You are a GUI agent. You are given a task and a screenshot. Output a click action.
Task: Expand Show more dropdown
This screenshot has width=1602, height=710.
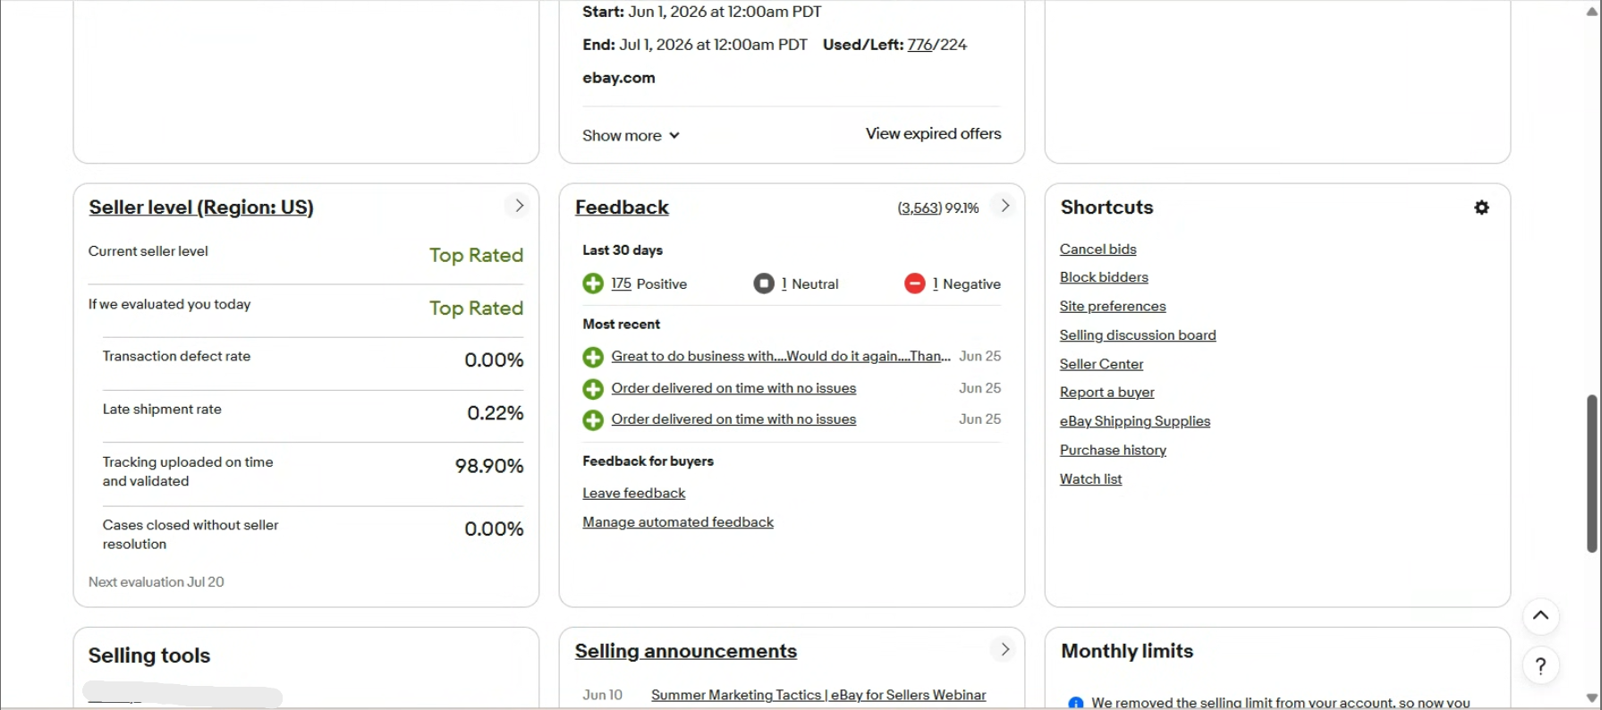(x=631, y=135)
